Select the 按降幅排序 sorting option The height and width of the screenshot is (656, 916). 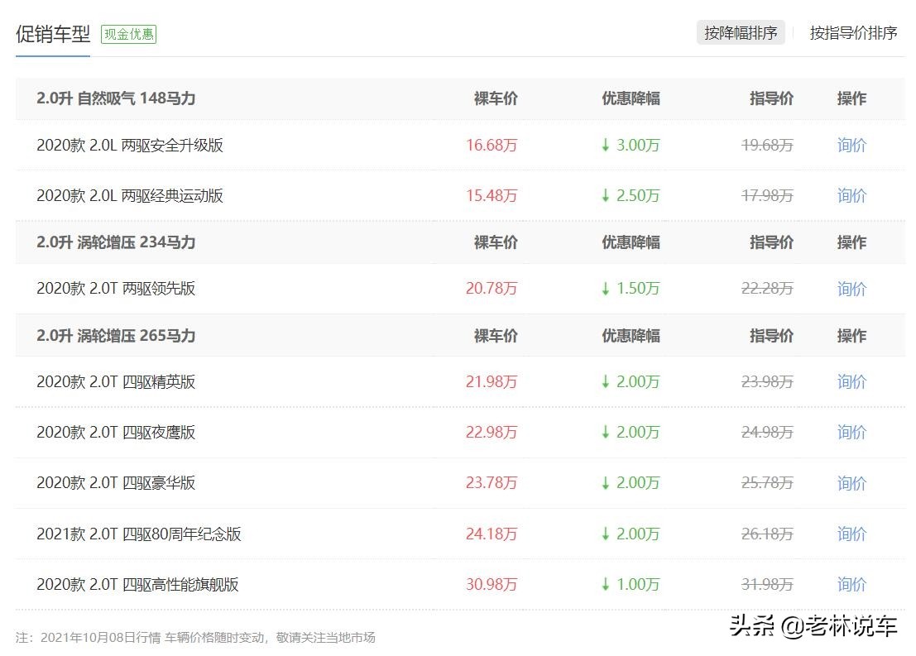pyautogui.click(x=741, y=33)
